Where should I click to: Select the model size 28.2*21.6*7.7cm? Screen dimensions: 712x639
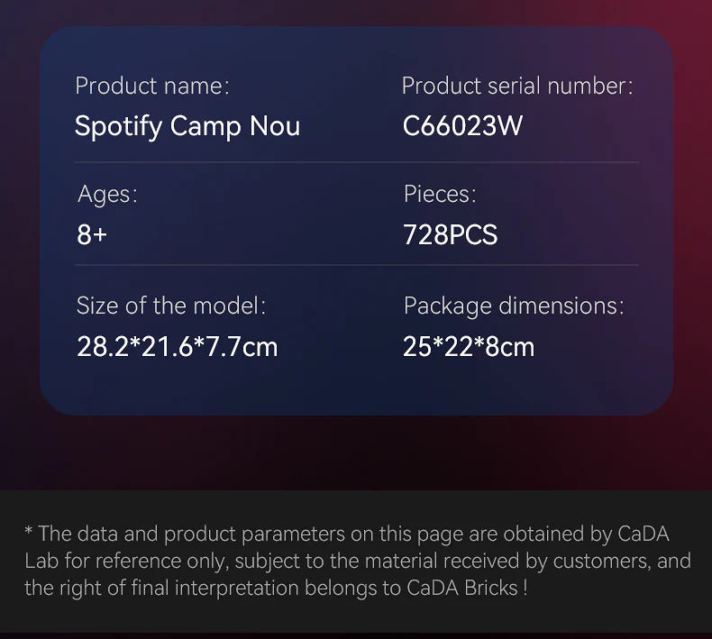177,346
